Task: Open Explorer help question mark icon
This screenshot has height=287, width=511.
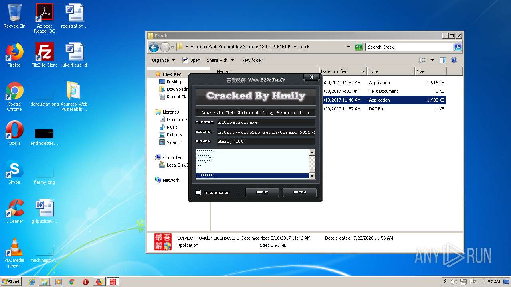Action: pos(454,60)
